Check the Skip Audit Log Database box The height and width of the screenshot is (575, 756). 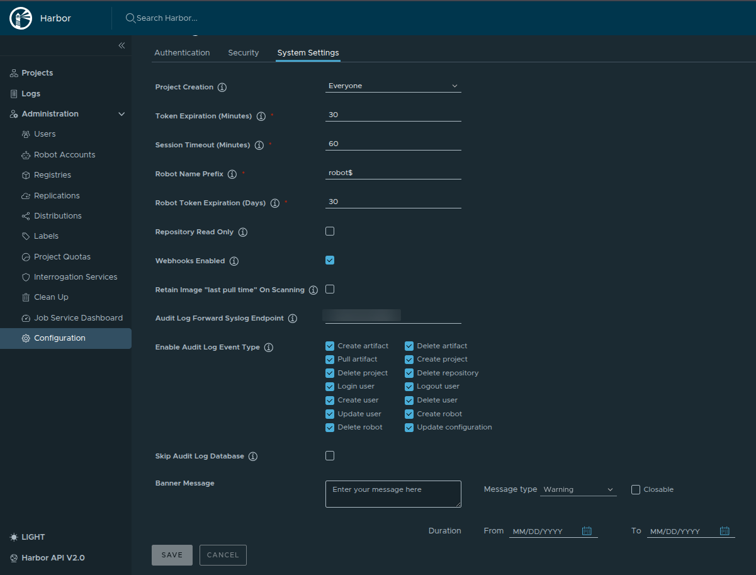pos(330,455)
